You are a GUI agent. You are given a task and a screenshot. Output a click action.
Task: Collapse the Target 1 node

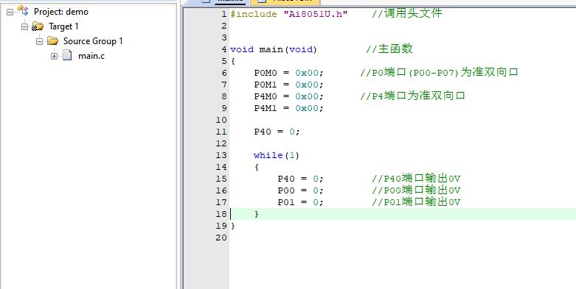tap(24, 26)
